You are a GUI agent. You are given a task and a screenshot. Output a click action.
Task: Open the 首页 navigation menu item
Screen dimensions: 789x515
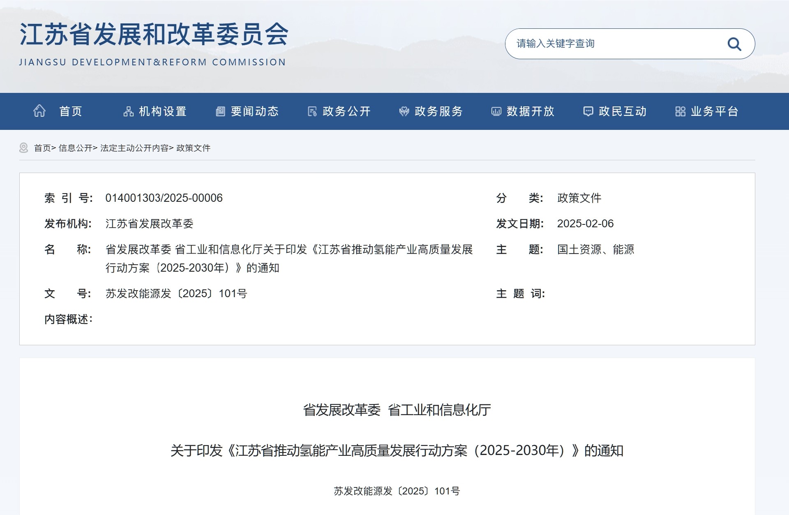71,111
